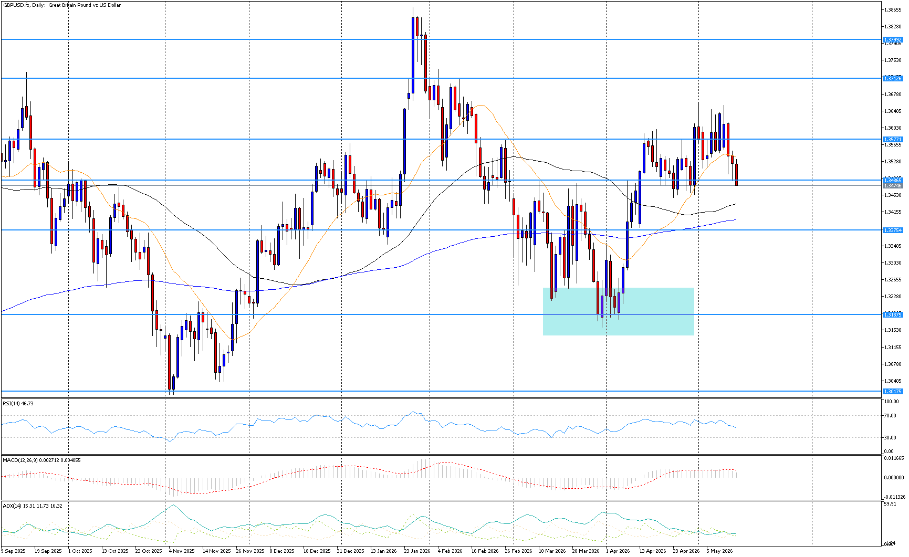Click the GBPUSD.fx Daily chart title
The height and width of the screenshot is (557, 909).
point(62,5)
